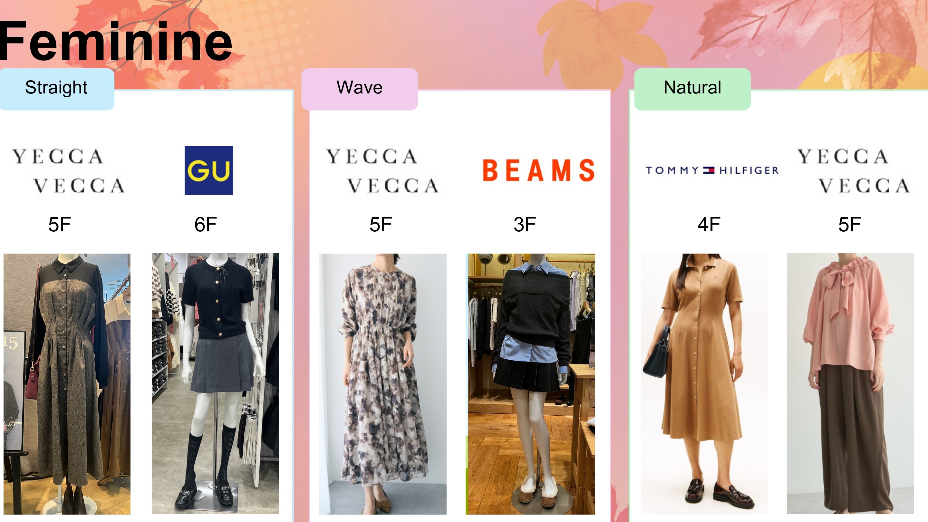Click the Feminine title heading

click(x=116, y=41)
